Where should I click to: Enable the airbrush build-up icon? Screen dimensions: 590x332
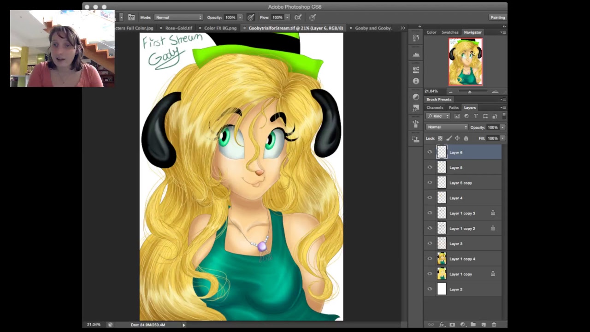tap(298, 18)
